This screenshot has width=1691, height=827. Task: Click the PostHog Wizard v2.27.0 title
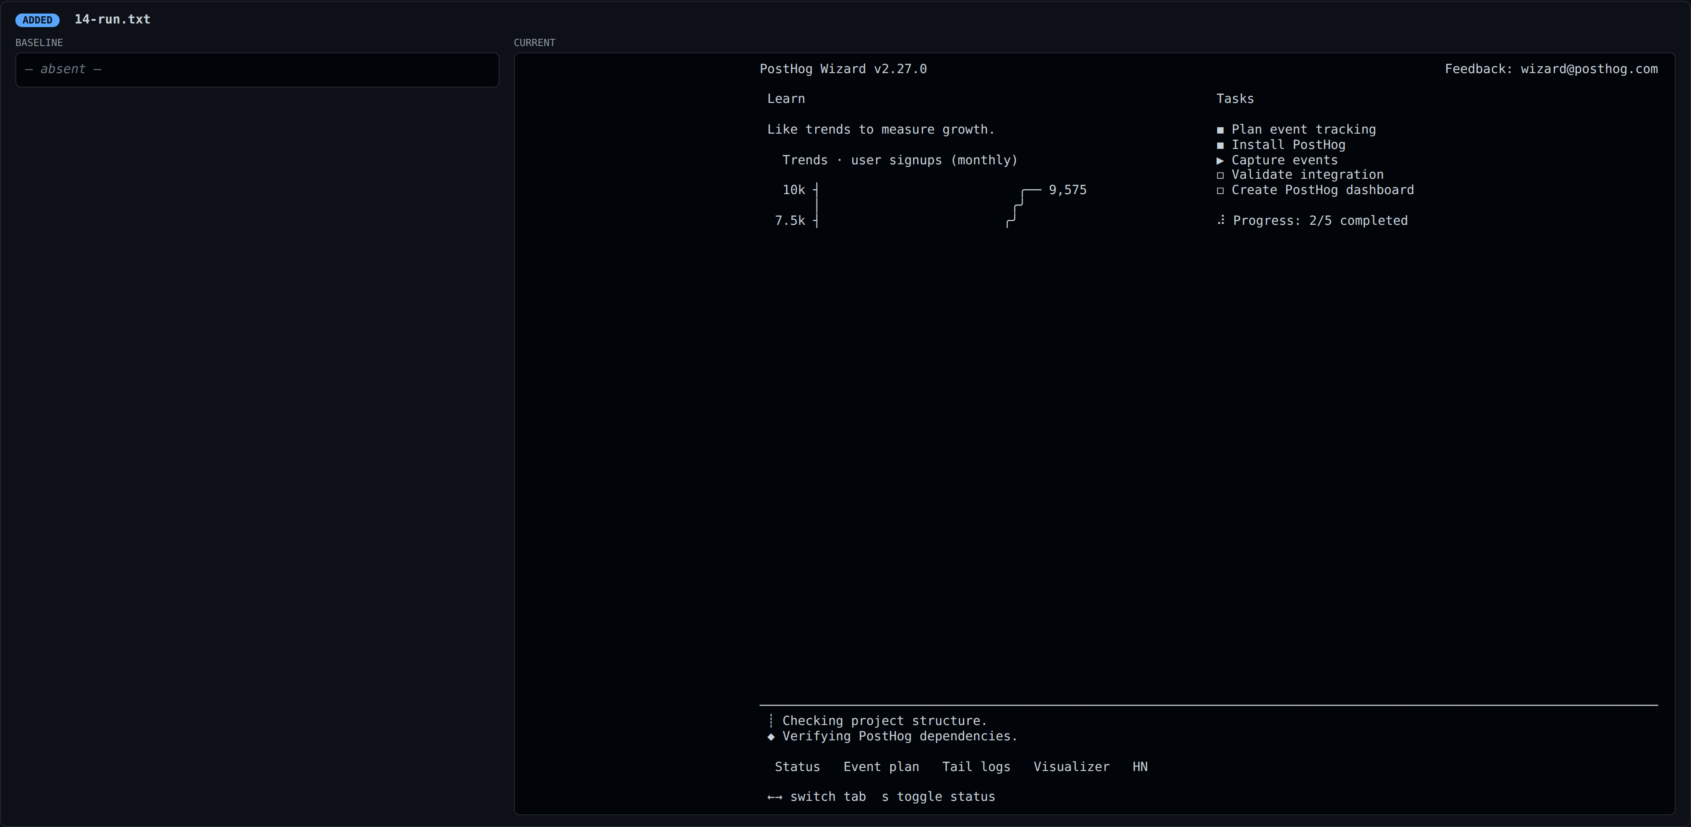tap(843, 69)
